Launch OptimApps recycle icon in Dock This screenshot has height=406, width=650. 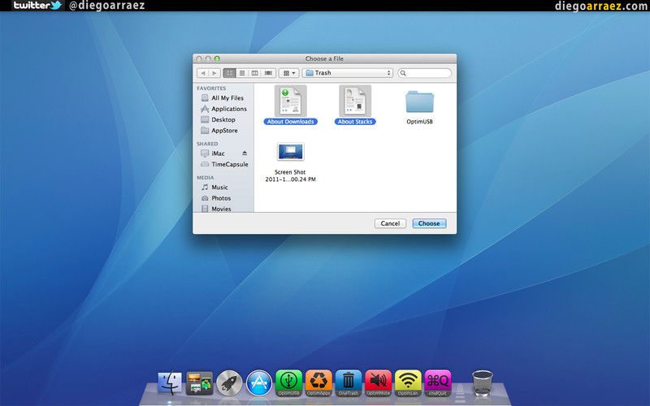[318, 382]
